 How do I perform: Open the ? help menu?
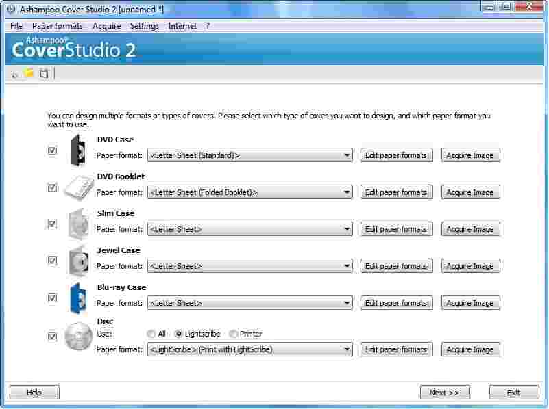(208, 26)
